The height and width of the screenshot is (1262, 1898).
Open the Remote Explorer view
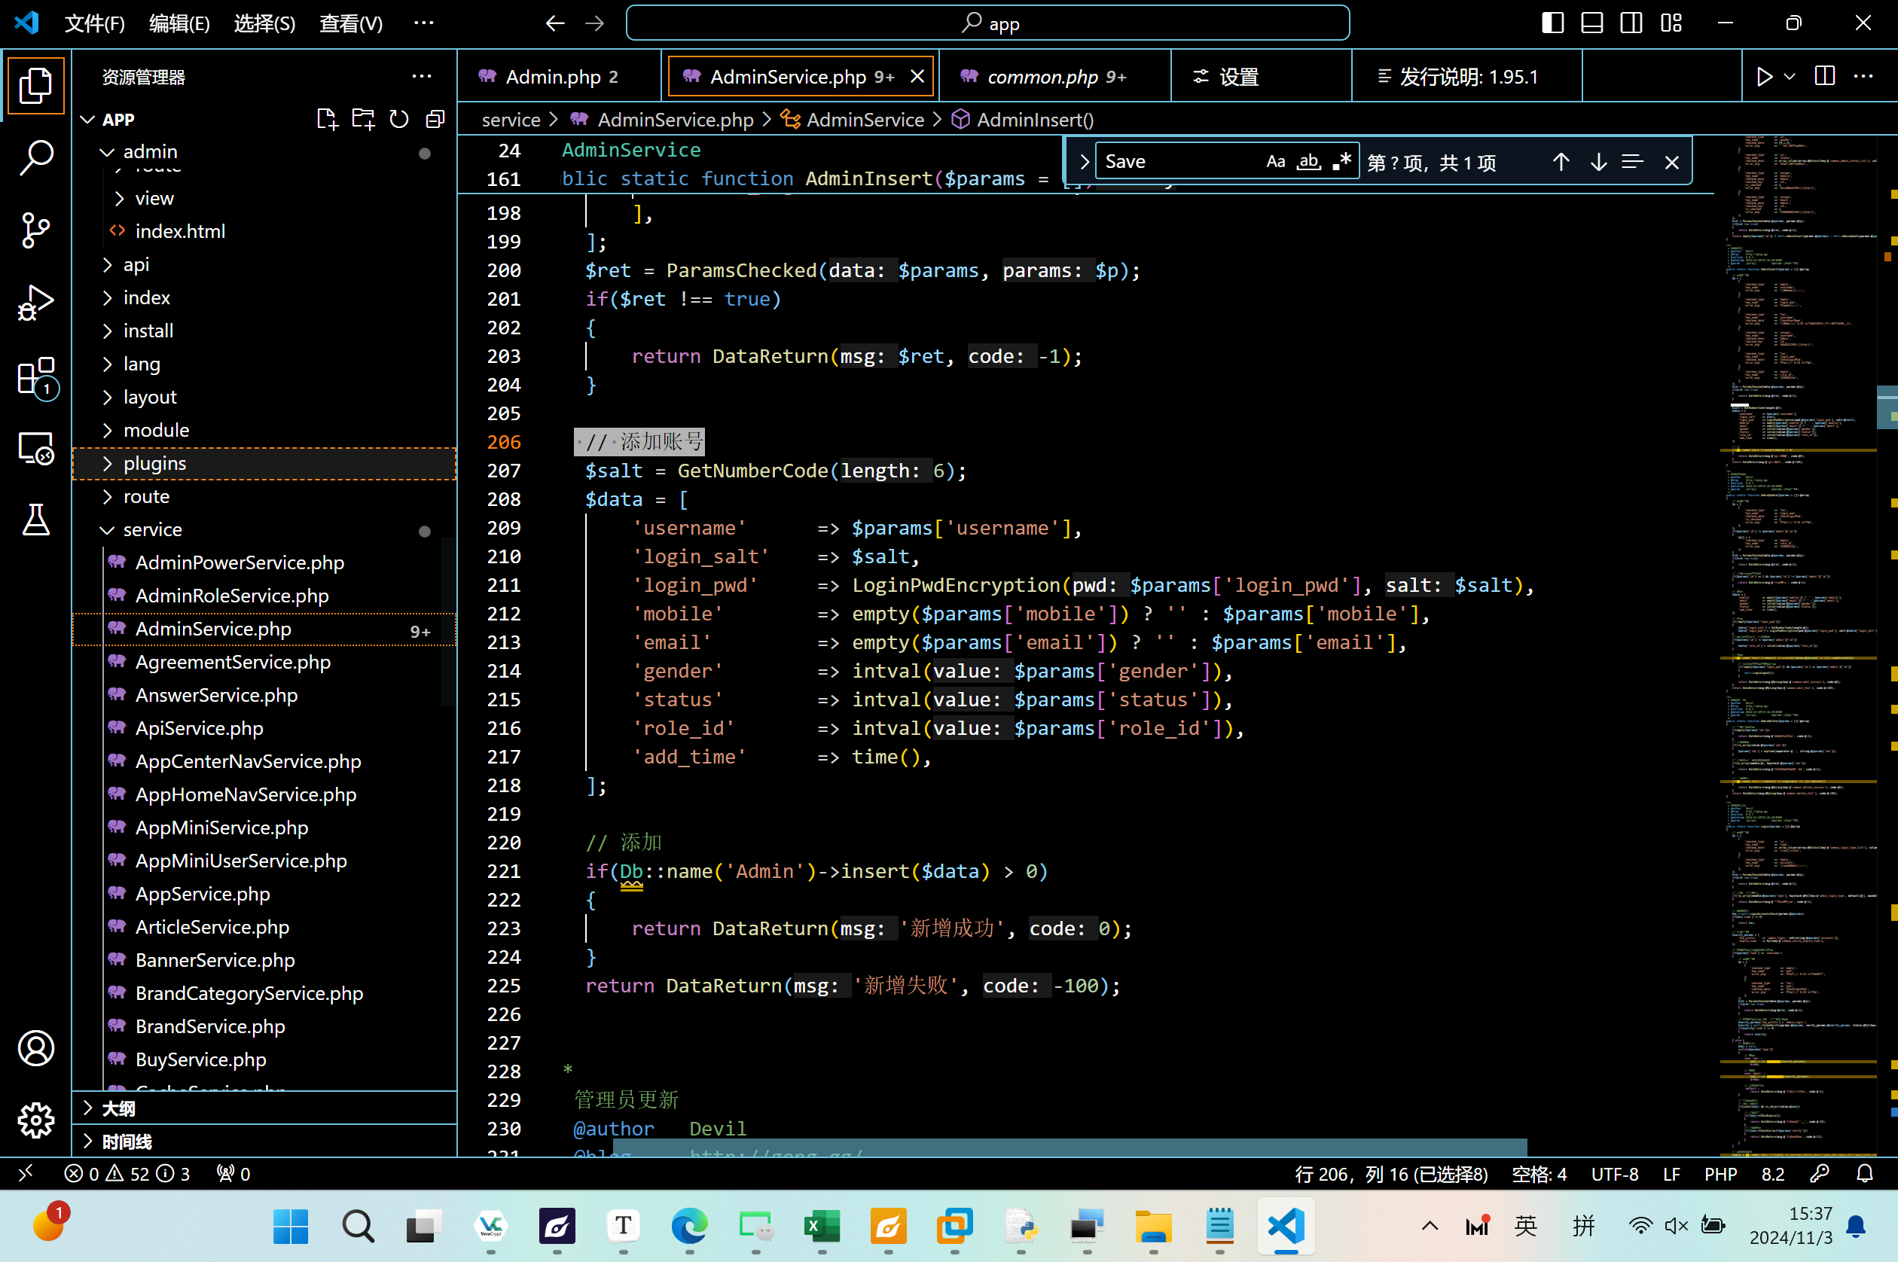coord(35,448)
